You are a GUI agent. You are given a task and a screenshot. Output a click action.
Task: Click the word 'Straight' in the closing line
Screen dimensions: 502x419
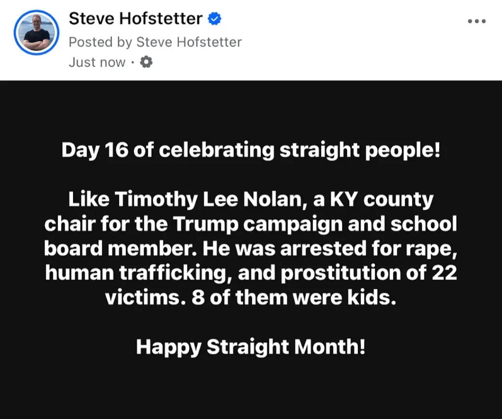[x=248, y=347]
